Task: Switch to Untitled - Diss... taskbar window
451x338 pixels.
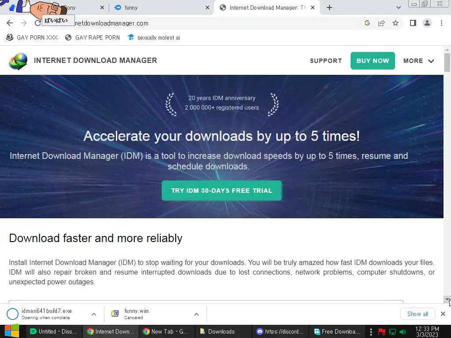Action: [54, 331]
